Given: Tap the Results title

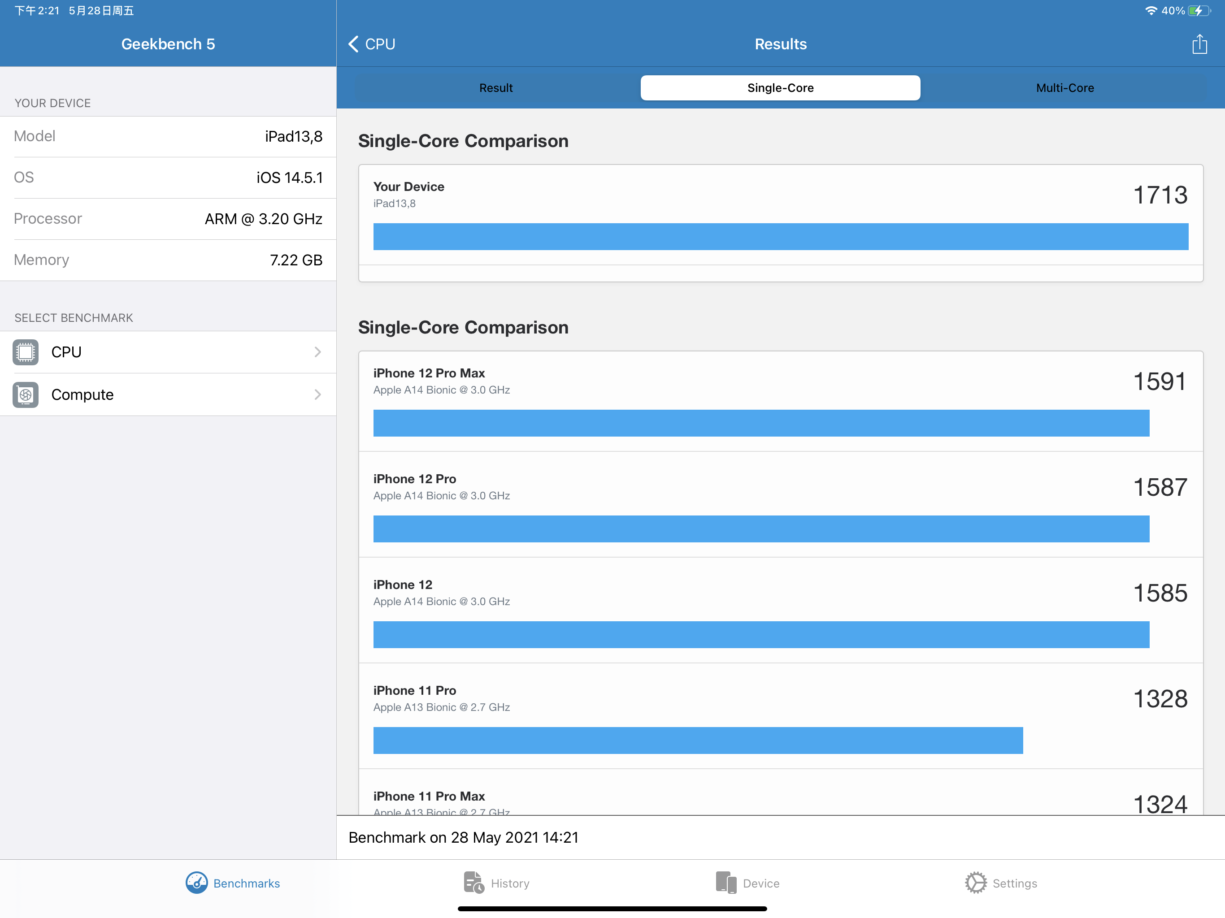Looking at the screenshot, I should (781, 44).
